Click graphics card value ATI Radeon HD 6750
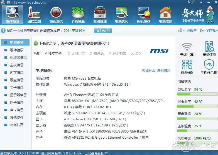 tap(95, 119)
